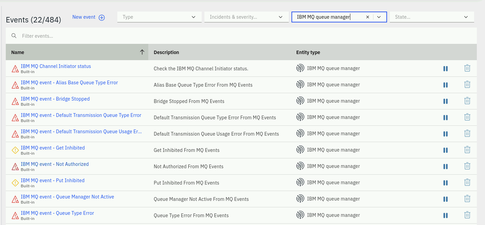This screenshot has height=225, width=485.
Task: Pause the IBM MQ Channel Initiator status event
Action: click(x=446, y=69)
